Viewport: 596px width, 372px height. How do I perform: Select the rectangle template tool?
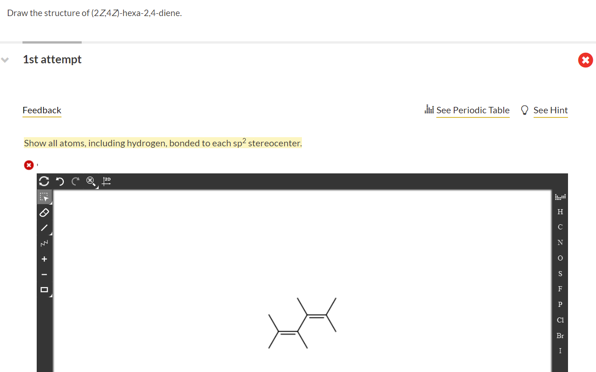point(44,289)
